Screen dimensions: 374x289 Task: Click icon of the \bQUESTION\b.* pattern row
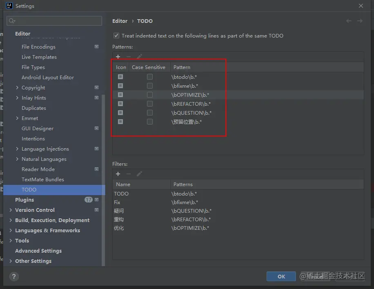coord(120,113)
